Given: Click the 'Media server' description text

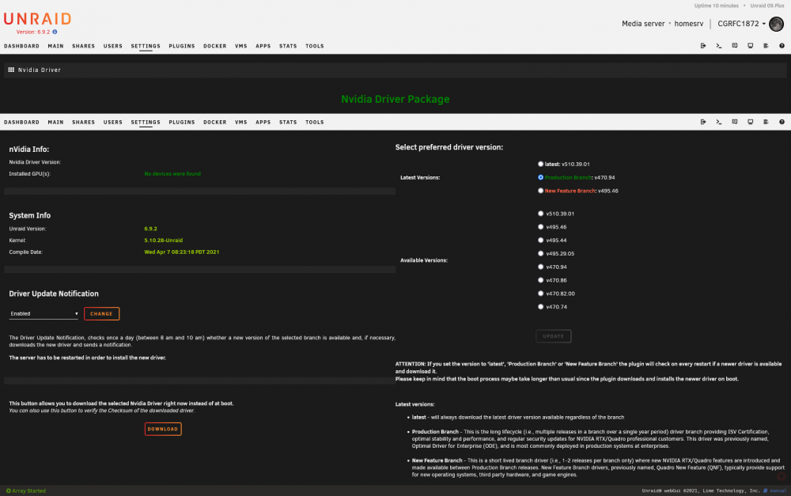Looking at the screenshot, I should pyautogui.click(x=643, y=24).
